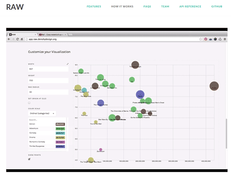Open a new browser tab
The height and width of the screenshot is (175, 231).
click(x=70, y=35)
